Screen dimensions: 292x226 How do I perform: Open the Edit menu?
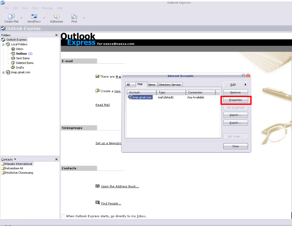click(x=15, y=8)
